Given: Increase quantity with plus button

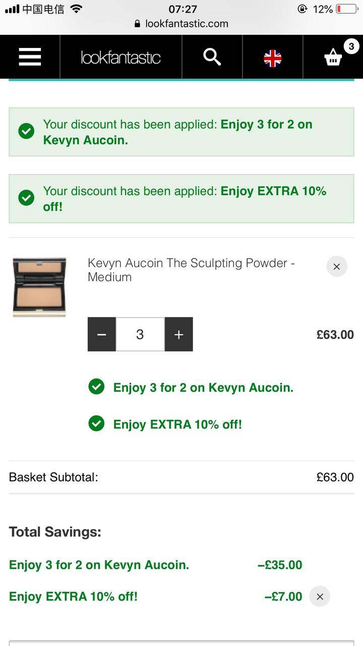Looking at the screenshot, I should point(178,334).
